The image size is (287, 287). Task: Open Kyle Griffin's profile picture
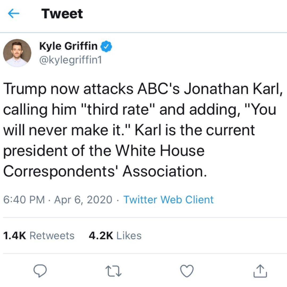click(x=17, y=53)
